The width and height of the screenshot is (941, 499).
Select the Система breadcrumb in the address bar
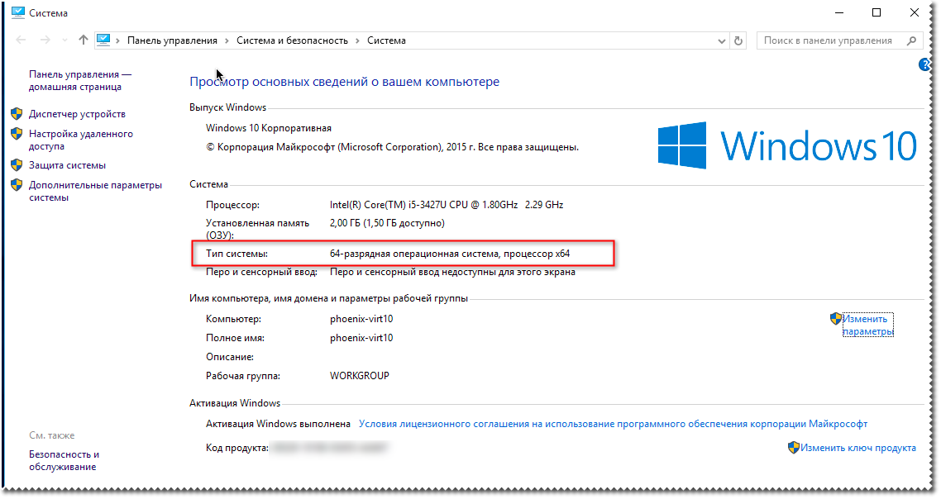point(386,40)
